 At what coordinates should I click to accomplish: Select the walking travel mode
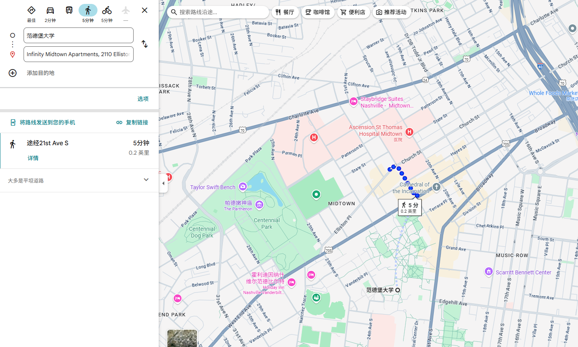tap(88, 11)
